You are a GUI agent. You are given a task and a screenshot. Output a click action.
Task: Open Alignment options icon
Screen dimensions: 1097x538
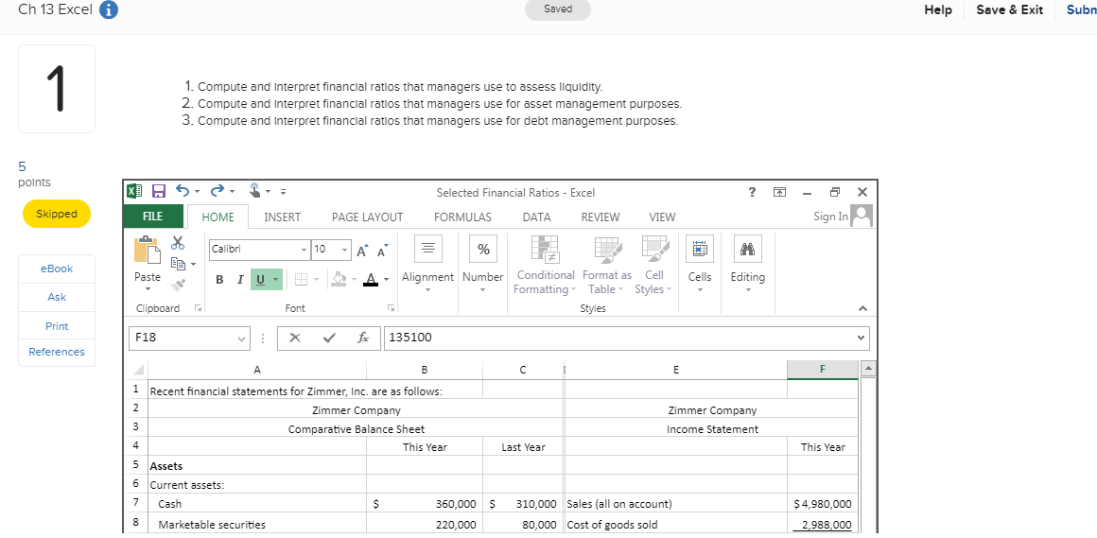(427, 250)
